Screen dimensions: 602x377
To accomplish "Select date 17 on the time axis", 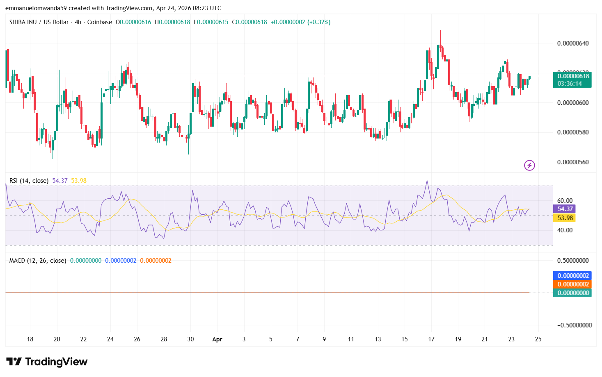I will pos(431,339).
